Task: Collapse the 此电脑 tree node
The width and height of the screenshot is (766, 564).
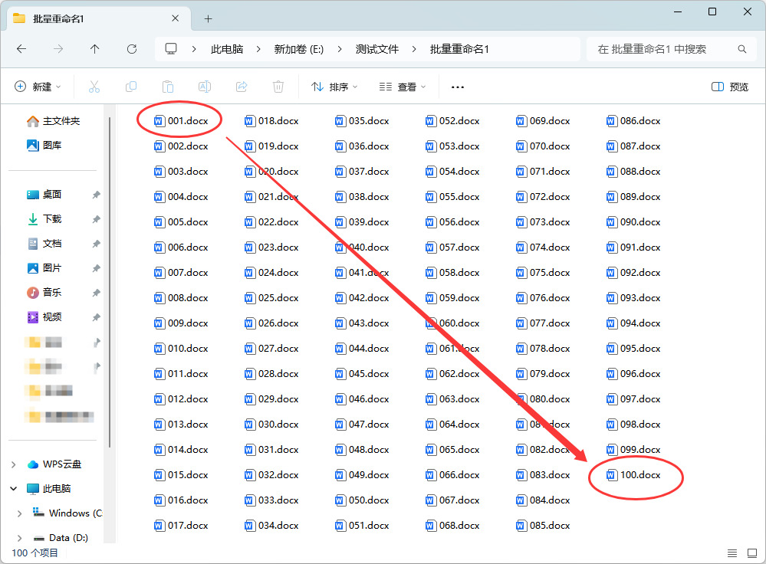Action: [14, 489]
